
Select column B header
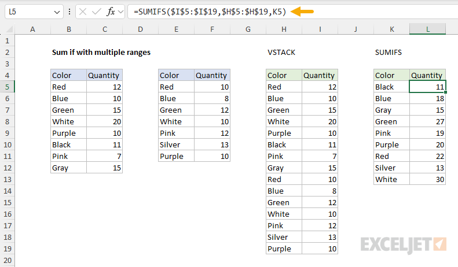[69, 29]
